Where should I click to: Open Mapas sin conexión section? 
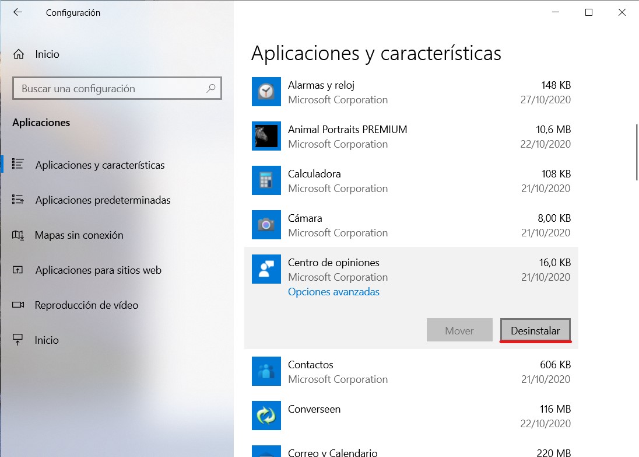click(79, 235)
